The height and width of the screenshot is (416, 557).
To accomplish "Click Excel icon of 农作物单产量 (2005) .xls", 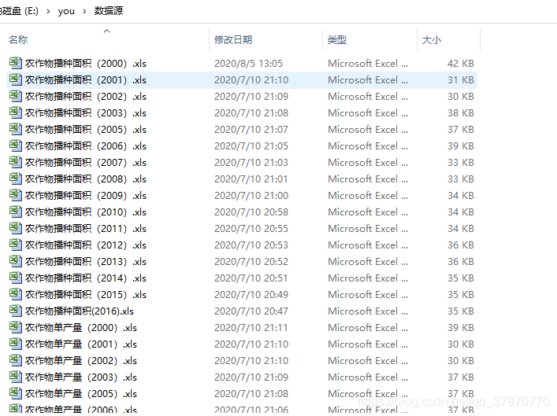I will pyautogui.click(x=15, y=393).
